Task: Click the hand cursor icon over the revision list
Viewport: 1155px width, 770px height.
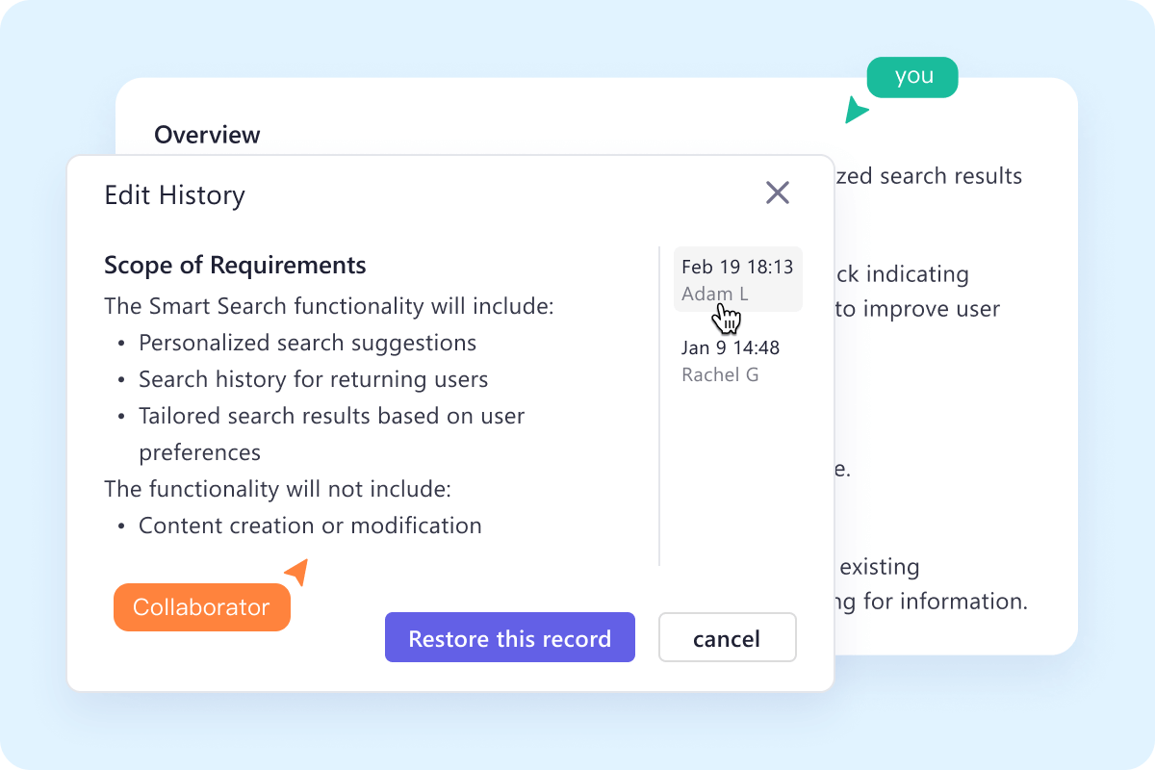Action: pos(727,320)
